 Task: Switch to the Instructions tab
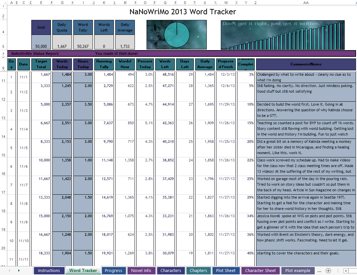(x=49, y=270)
